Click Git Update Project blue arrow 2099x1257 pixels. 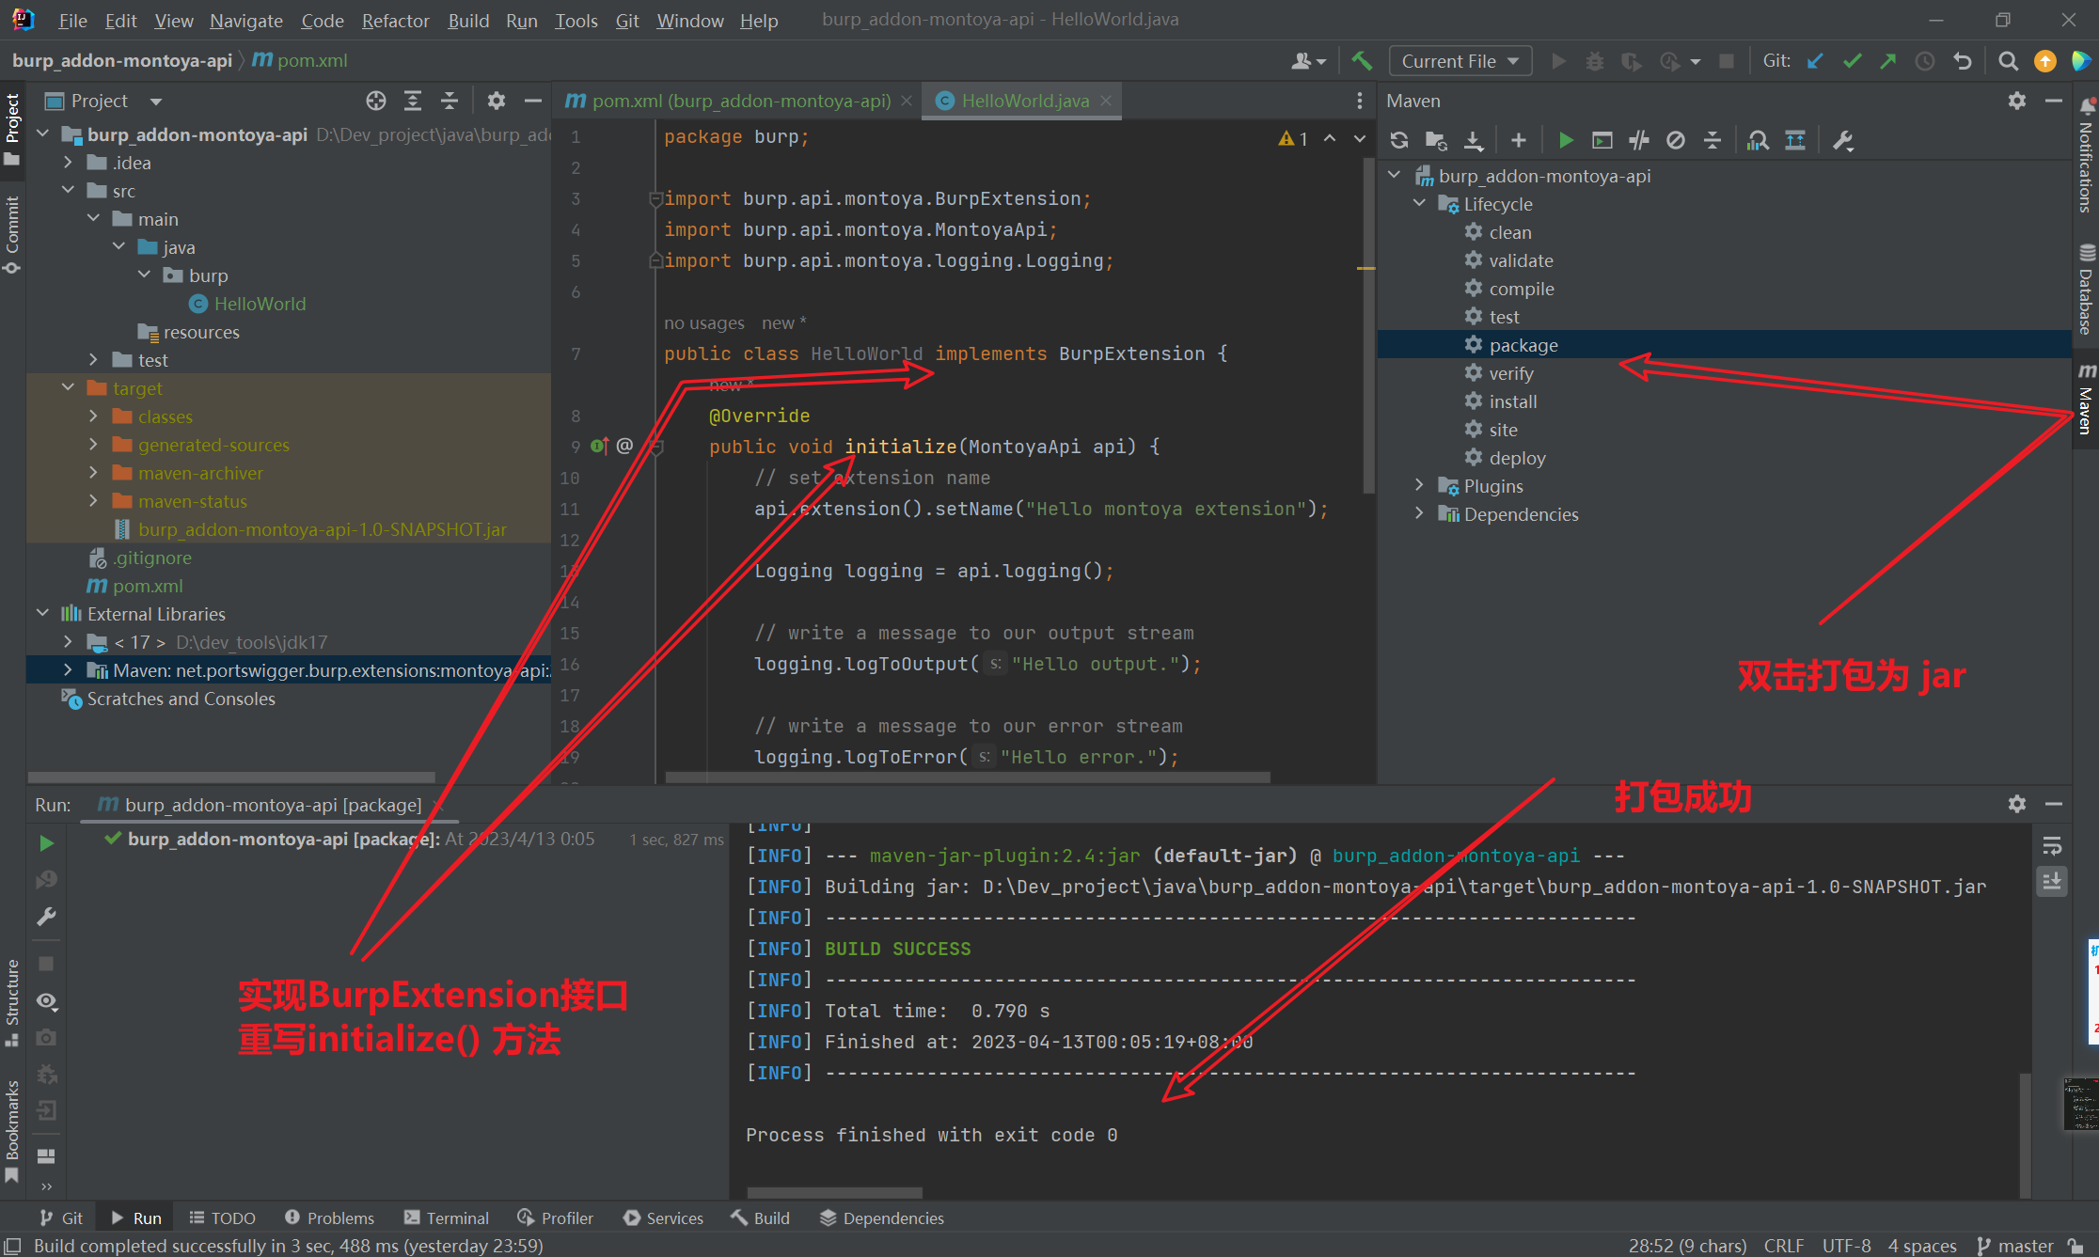(x=1815, y=61)
